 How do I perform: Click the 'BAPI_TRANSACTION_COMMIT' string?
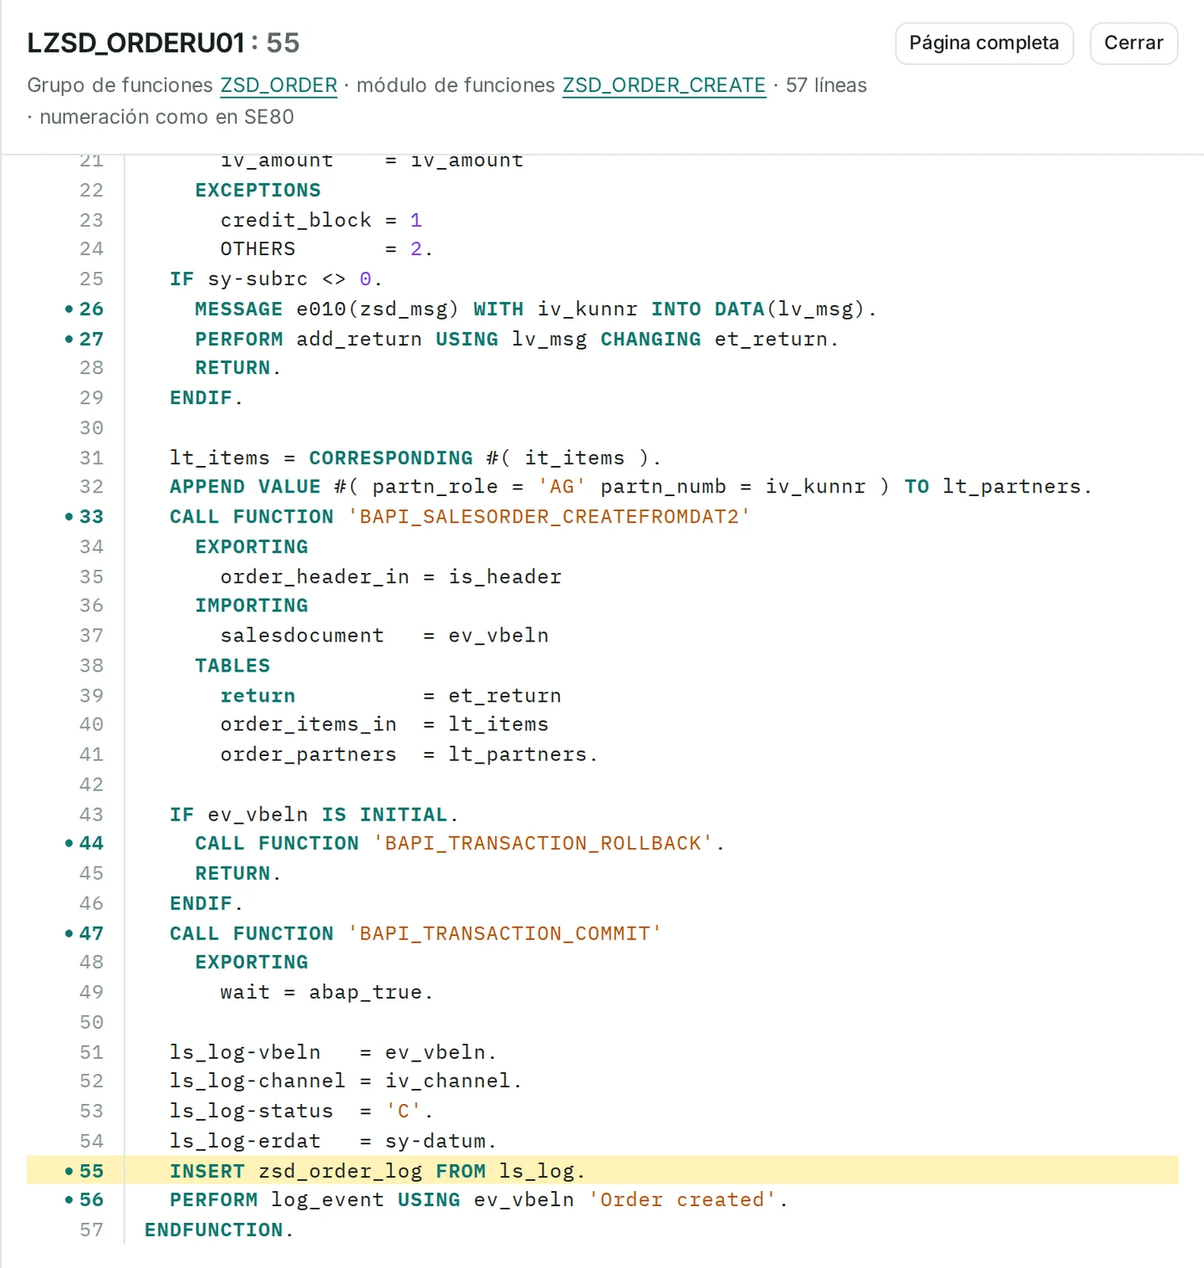(x=504, y=933)
